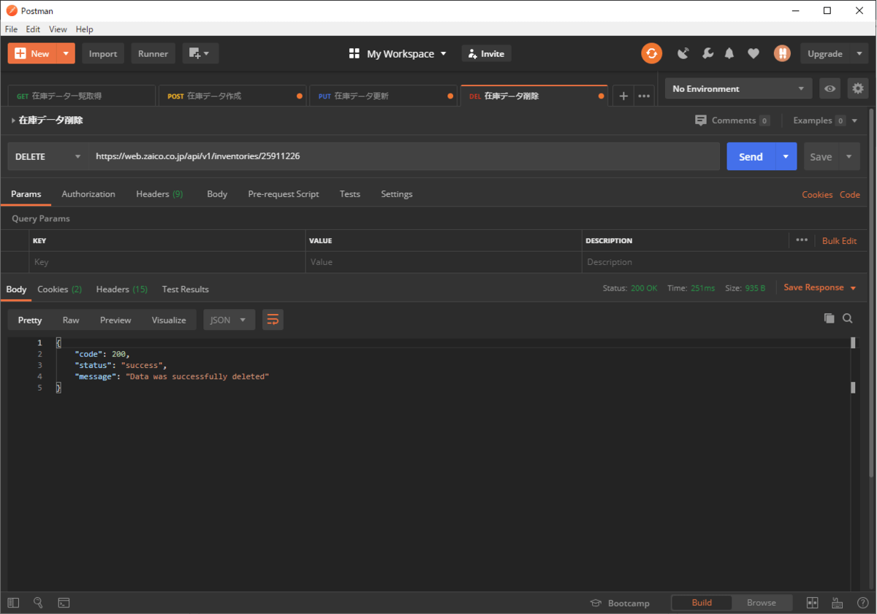877x614 pixels.
Task: Switch to PUT 在庫データ更新 tab
Action: coord(384,96)
